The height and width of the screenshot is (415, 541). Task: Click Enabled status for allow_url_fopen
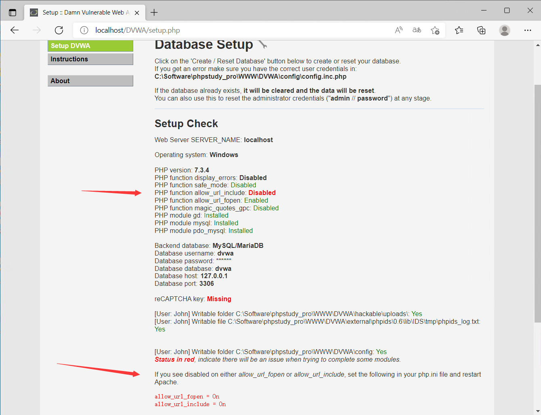click(256, 201)
